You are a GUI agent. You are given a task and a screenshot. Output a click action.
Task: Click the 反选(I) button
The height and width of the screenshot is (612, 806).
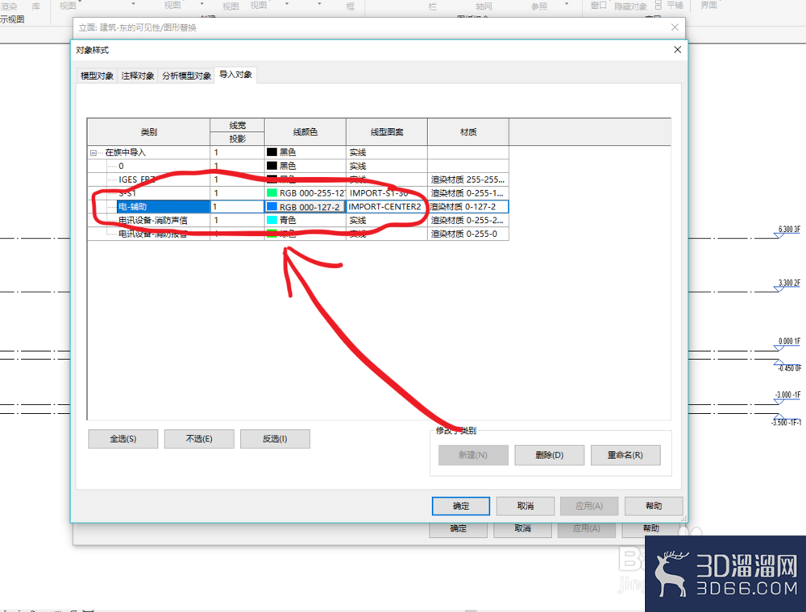tap(275, 439)
